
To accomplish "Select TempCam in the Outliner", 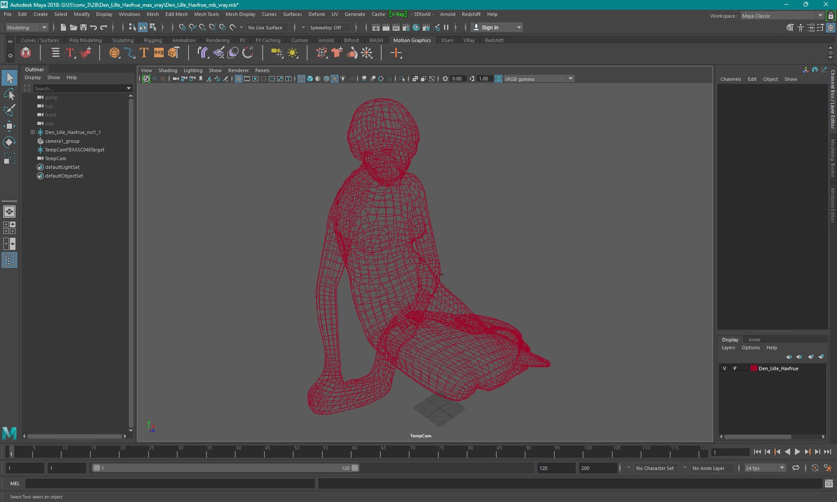I will 55,159.
